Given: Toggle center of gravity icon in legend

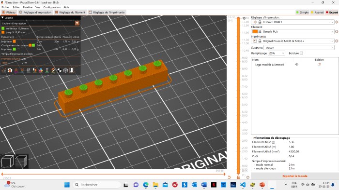Looking at the screenshot, I should 60,70.
